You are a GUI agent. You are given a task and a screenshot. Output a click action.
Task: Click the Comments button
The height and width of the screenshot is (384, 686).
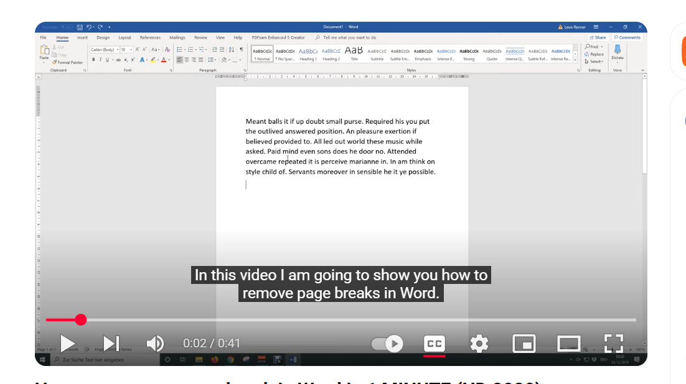[627, 37]
